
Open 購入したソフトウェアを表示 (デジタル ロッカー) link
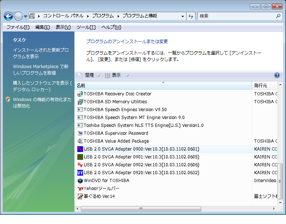click(42, 86)
